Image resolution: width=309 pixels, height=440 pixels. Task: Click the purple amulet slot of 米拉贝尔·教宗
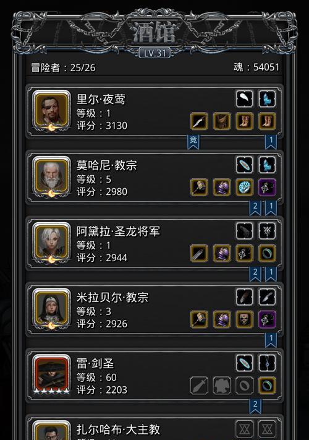tap(267, 319)
